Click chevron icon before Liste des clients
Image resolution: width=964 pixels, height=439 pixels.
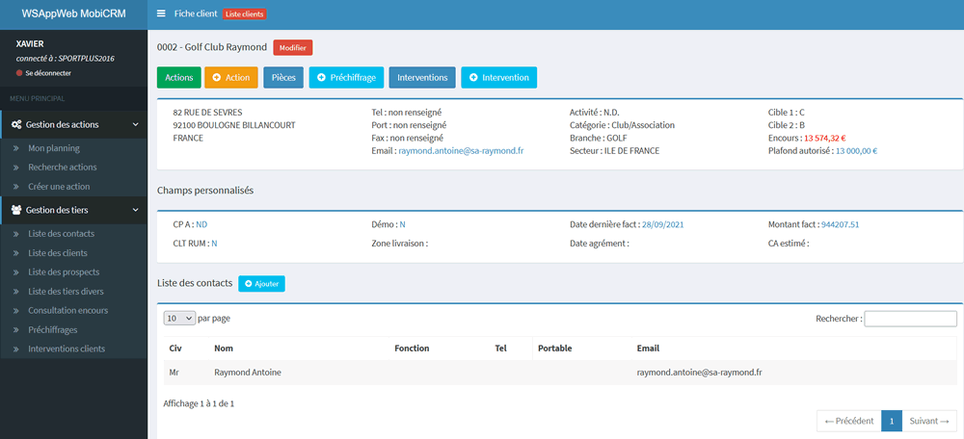coord(16,253)
